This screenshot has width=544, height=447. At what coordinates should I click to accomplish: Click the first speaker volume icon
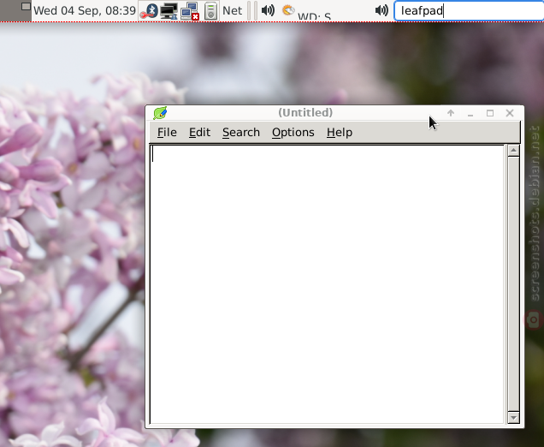(268, 10)
